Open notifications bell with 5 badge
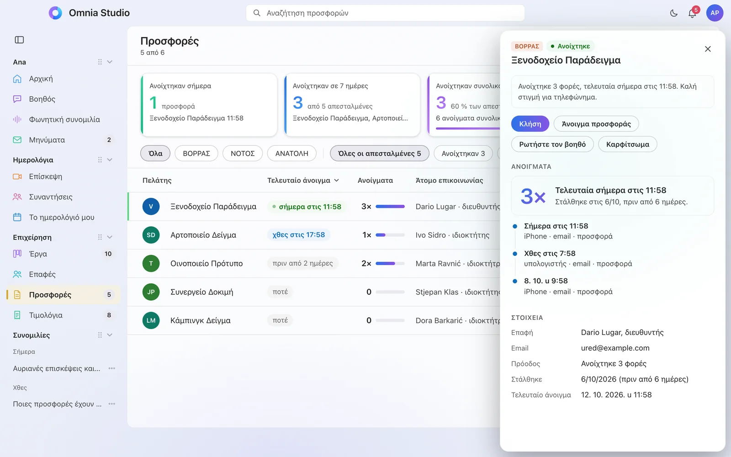Image resolution: width=731 pixels, height=457 pixels. 692,13
